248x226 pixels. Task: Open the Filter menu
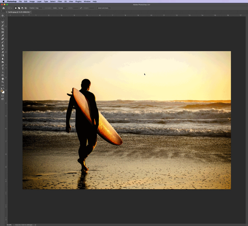[60, 1]
